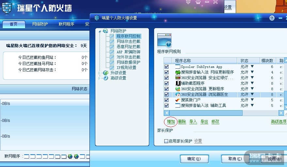Click the Spooler SubSystem App program icon
Viewport: 287px width, 167px height.
pos(178,67)
